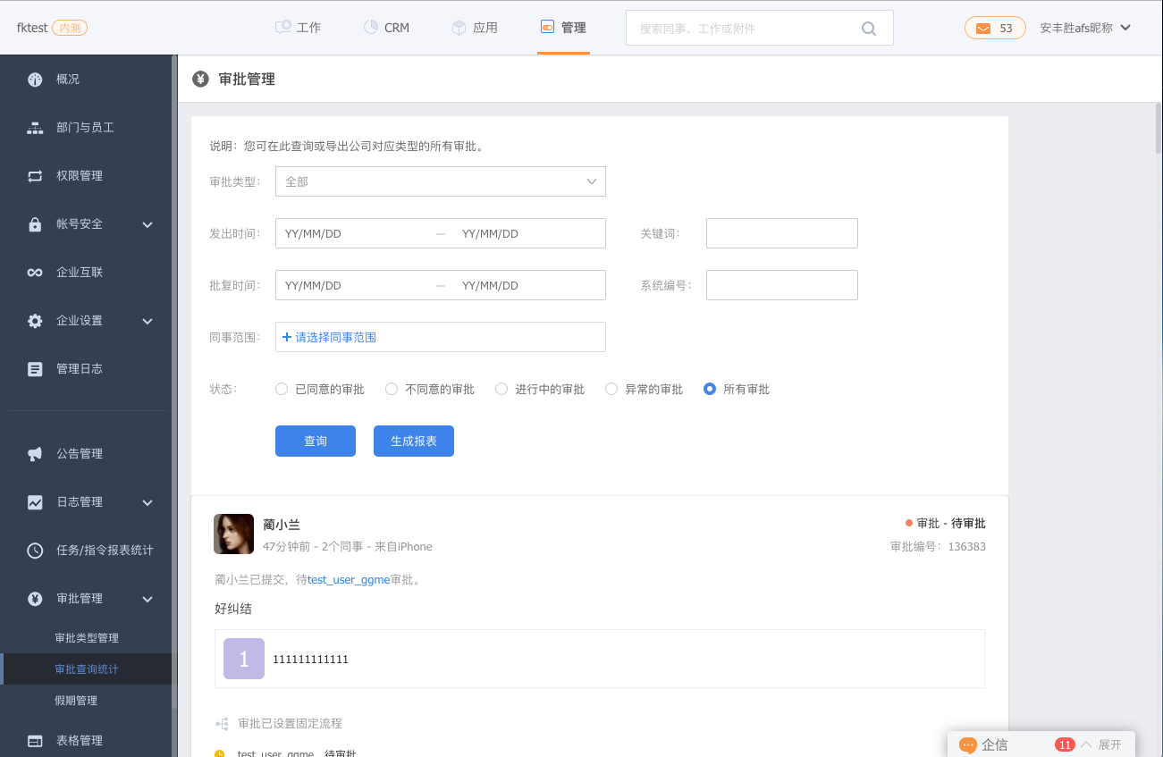This screenshot has width=1163, height=757.
Task: Click the 表格管理 table icon
Action: pyautogui.click(x=35, y=741)
